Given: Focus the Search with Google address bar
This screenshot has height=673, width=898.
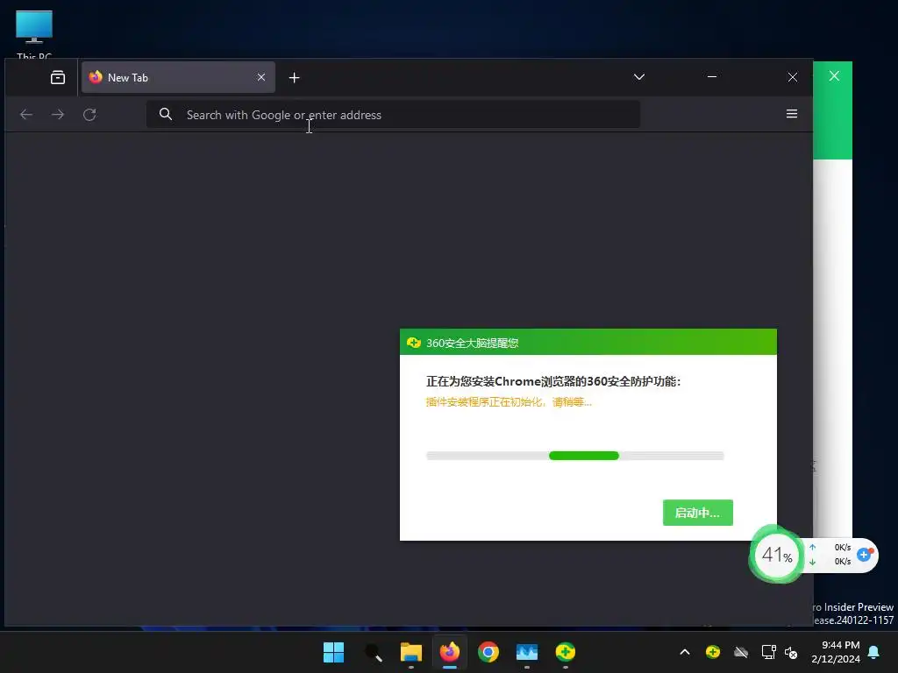Looking at the screenshot, I should click(393, 115).
